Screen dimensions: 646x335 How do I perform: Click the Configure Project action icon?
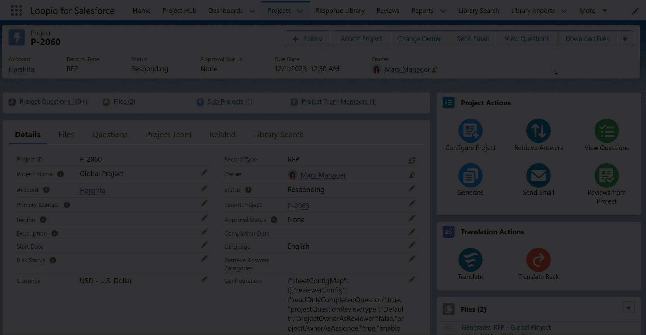pyautogui.click(x=470, y=131)
